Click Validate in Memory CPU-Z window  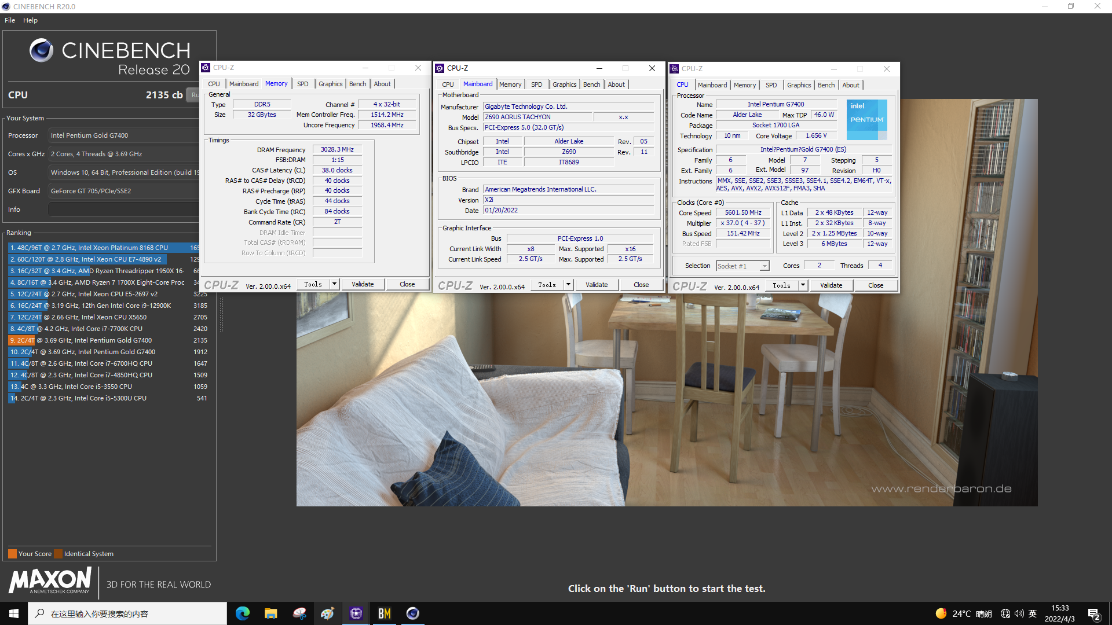pyautogui.click(x=363, y=284)
